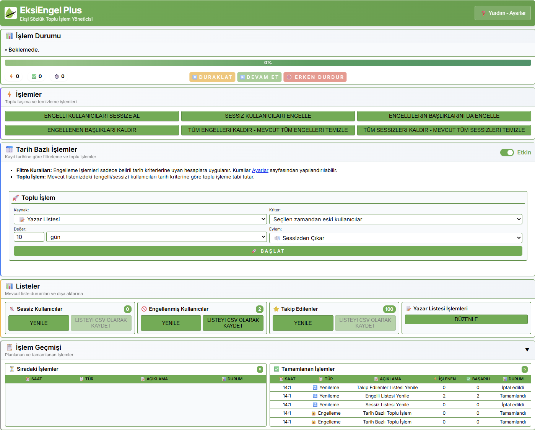Click the İşlem Durumu chart icon
535x430 pixels.
(x=10, y=36)
